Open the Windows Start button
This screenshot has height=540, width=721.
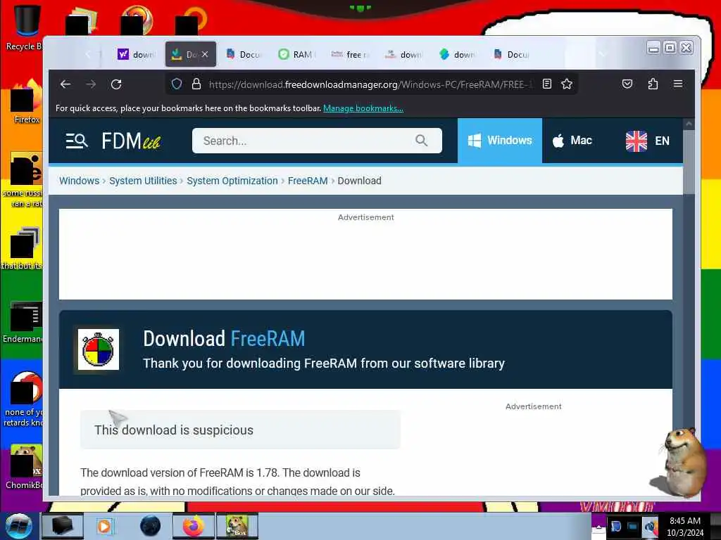[18, 526]
